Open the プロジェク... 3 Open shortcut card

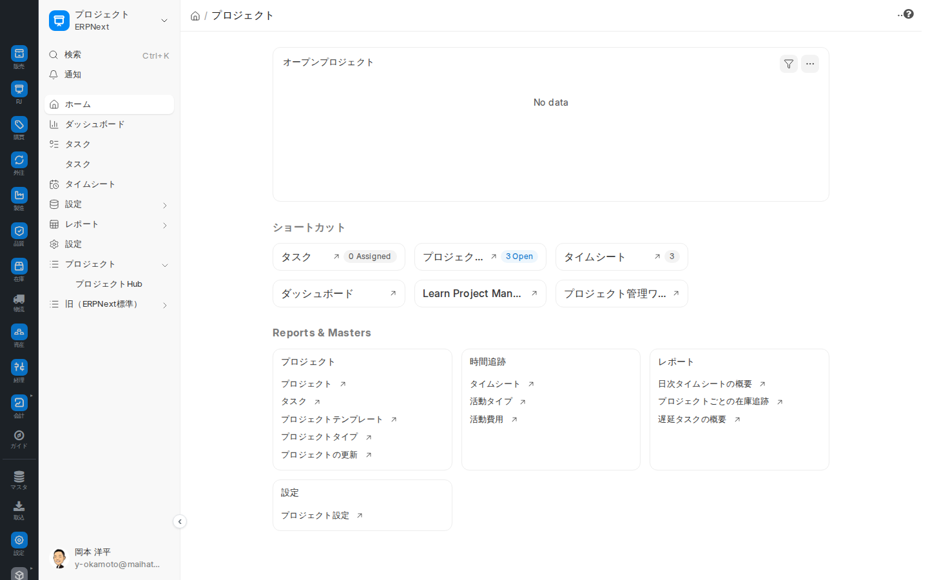[x=480, y=256]
